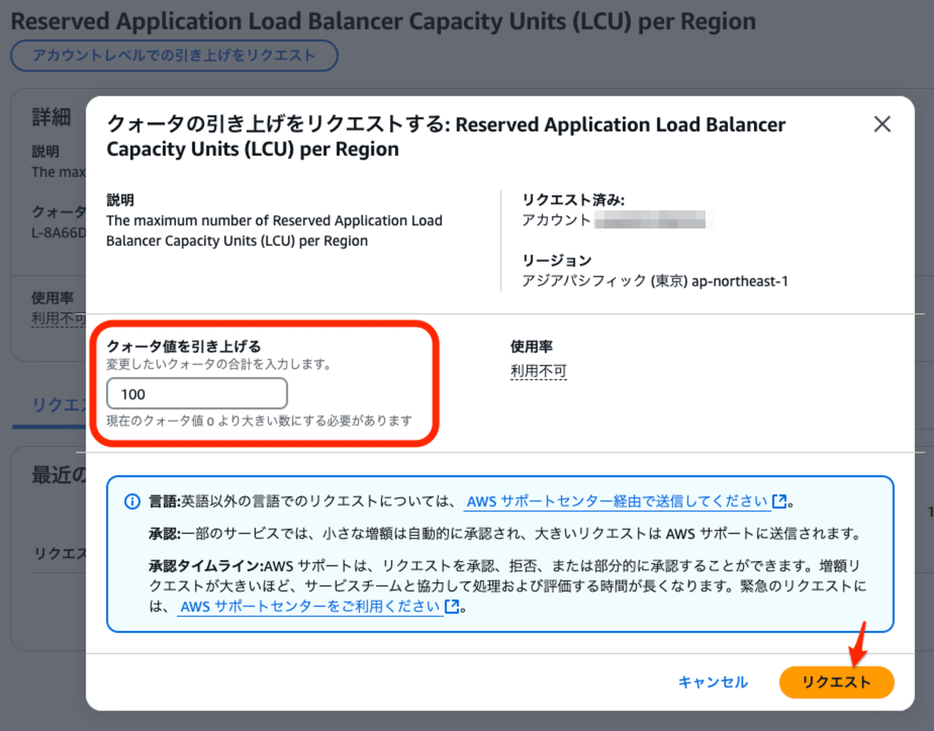Click the リクエスト済み: heading
The image size is (934, 731).
(573, 200)
